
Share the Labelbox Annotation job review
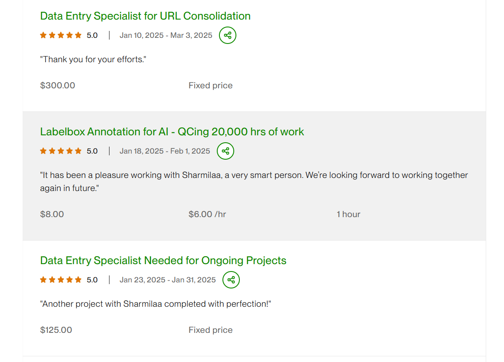point(225,151)
